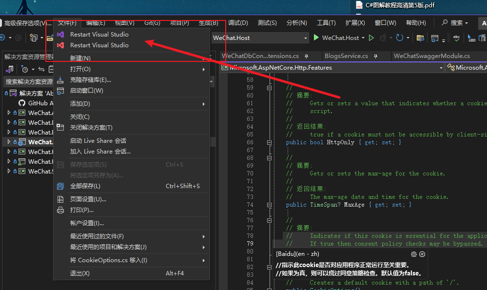Click the abc spell checker icon

tap(457, 38)
